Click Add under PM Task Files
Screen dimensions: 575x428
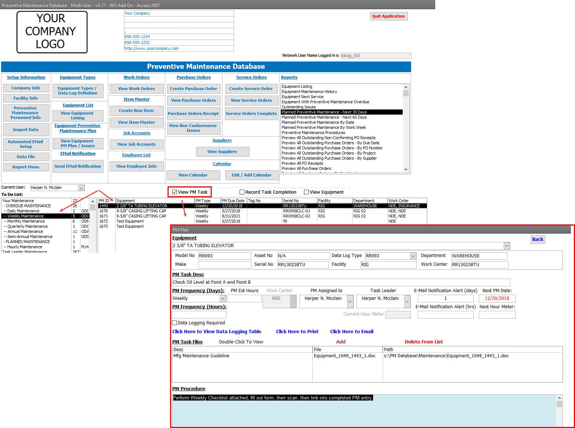tap(341, 342)
